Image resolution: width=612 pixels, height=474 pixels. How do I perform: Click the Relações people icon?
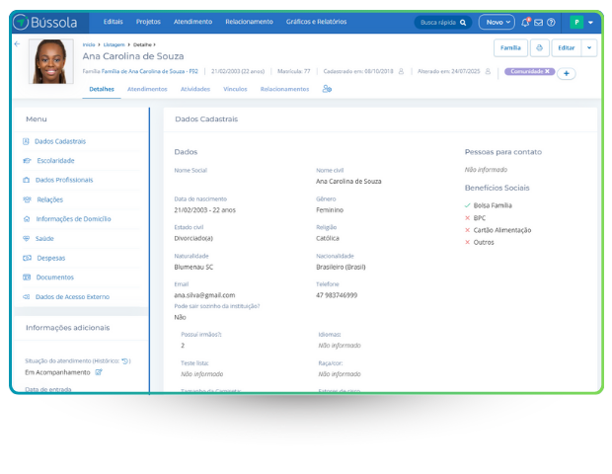pos(27,199)
